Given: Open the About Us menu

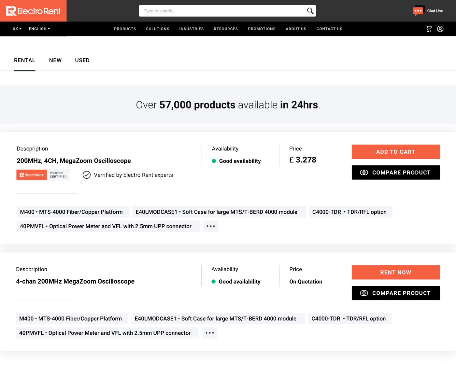Looking at the screenshot, I should [296, 29].
